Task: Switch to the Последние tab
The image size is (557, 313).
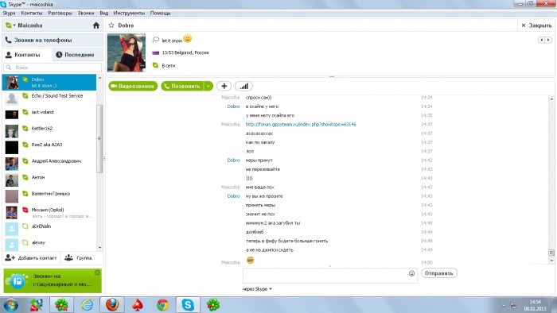Action: [x=77, y=55]
